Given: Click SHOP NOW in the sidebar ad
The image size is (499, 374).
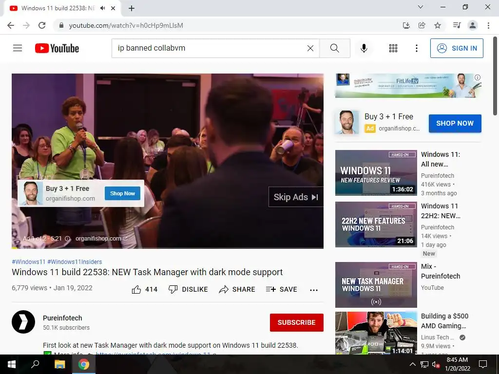Looking at the screenshot, I should (x=455, y=123).
